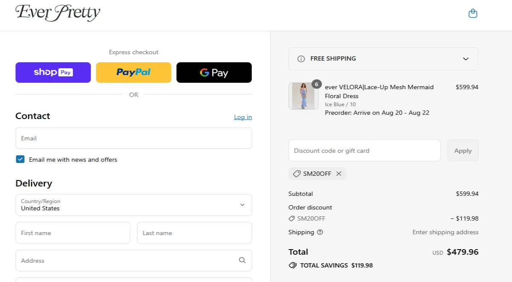Click the Log in link
The height and width of the screenshot is (282, 512).
(243, 117)
